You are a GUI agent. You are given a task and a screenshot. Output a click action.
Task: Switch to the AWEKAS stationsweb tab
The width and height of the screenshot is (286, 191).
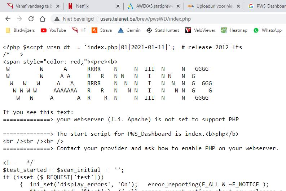(x=151, y=6)
